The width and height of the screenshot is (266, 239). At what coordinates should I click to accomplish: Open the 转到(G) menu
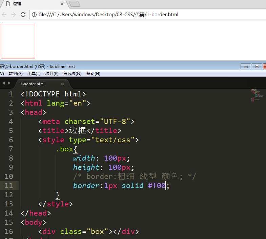(16, 74)
